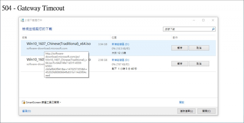Close the downloads window with X

pos(213,20)
